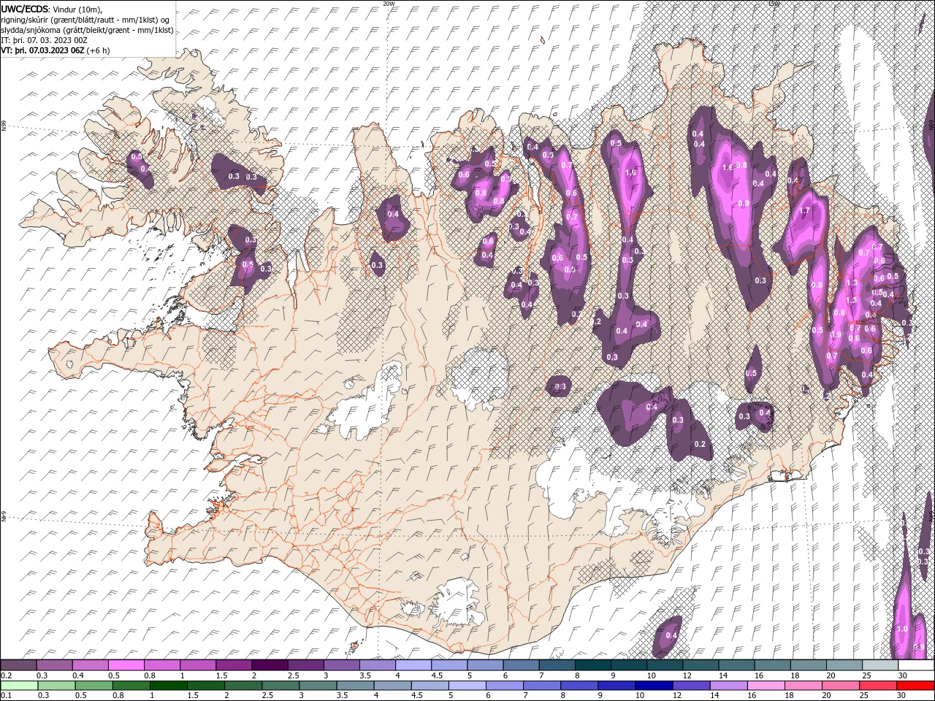Click the snow legend swatch between 4 and 4.5
Screen dimensions: 935x701
[413, 665]
